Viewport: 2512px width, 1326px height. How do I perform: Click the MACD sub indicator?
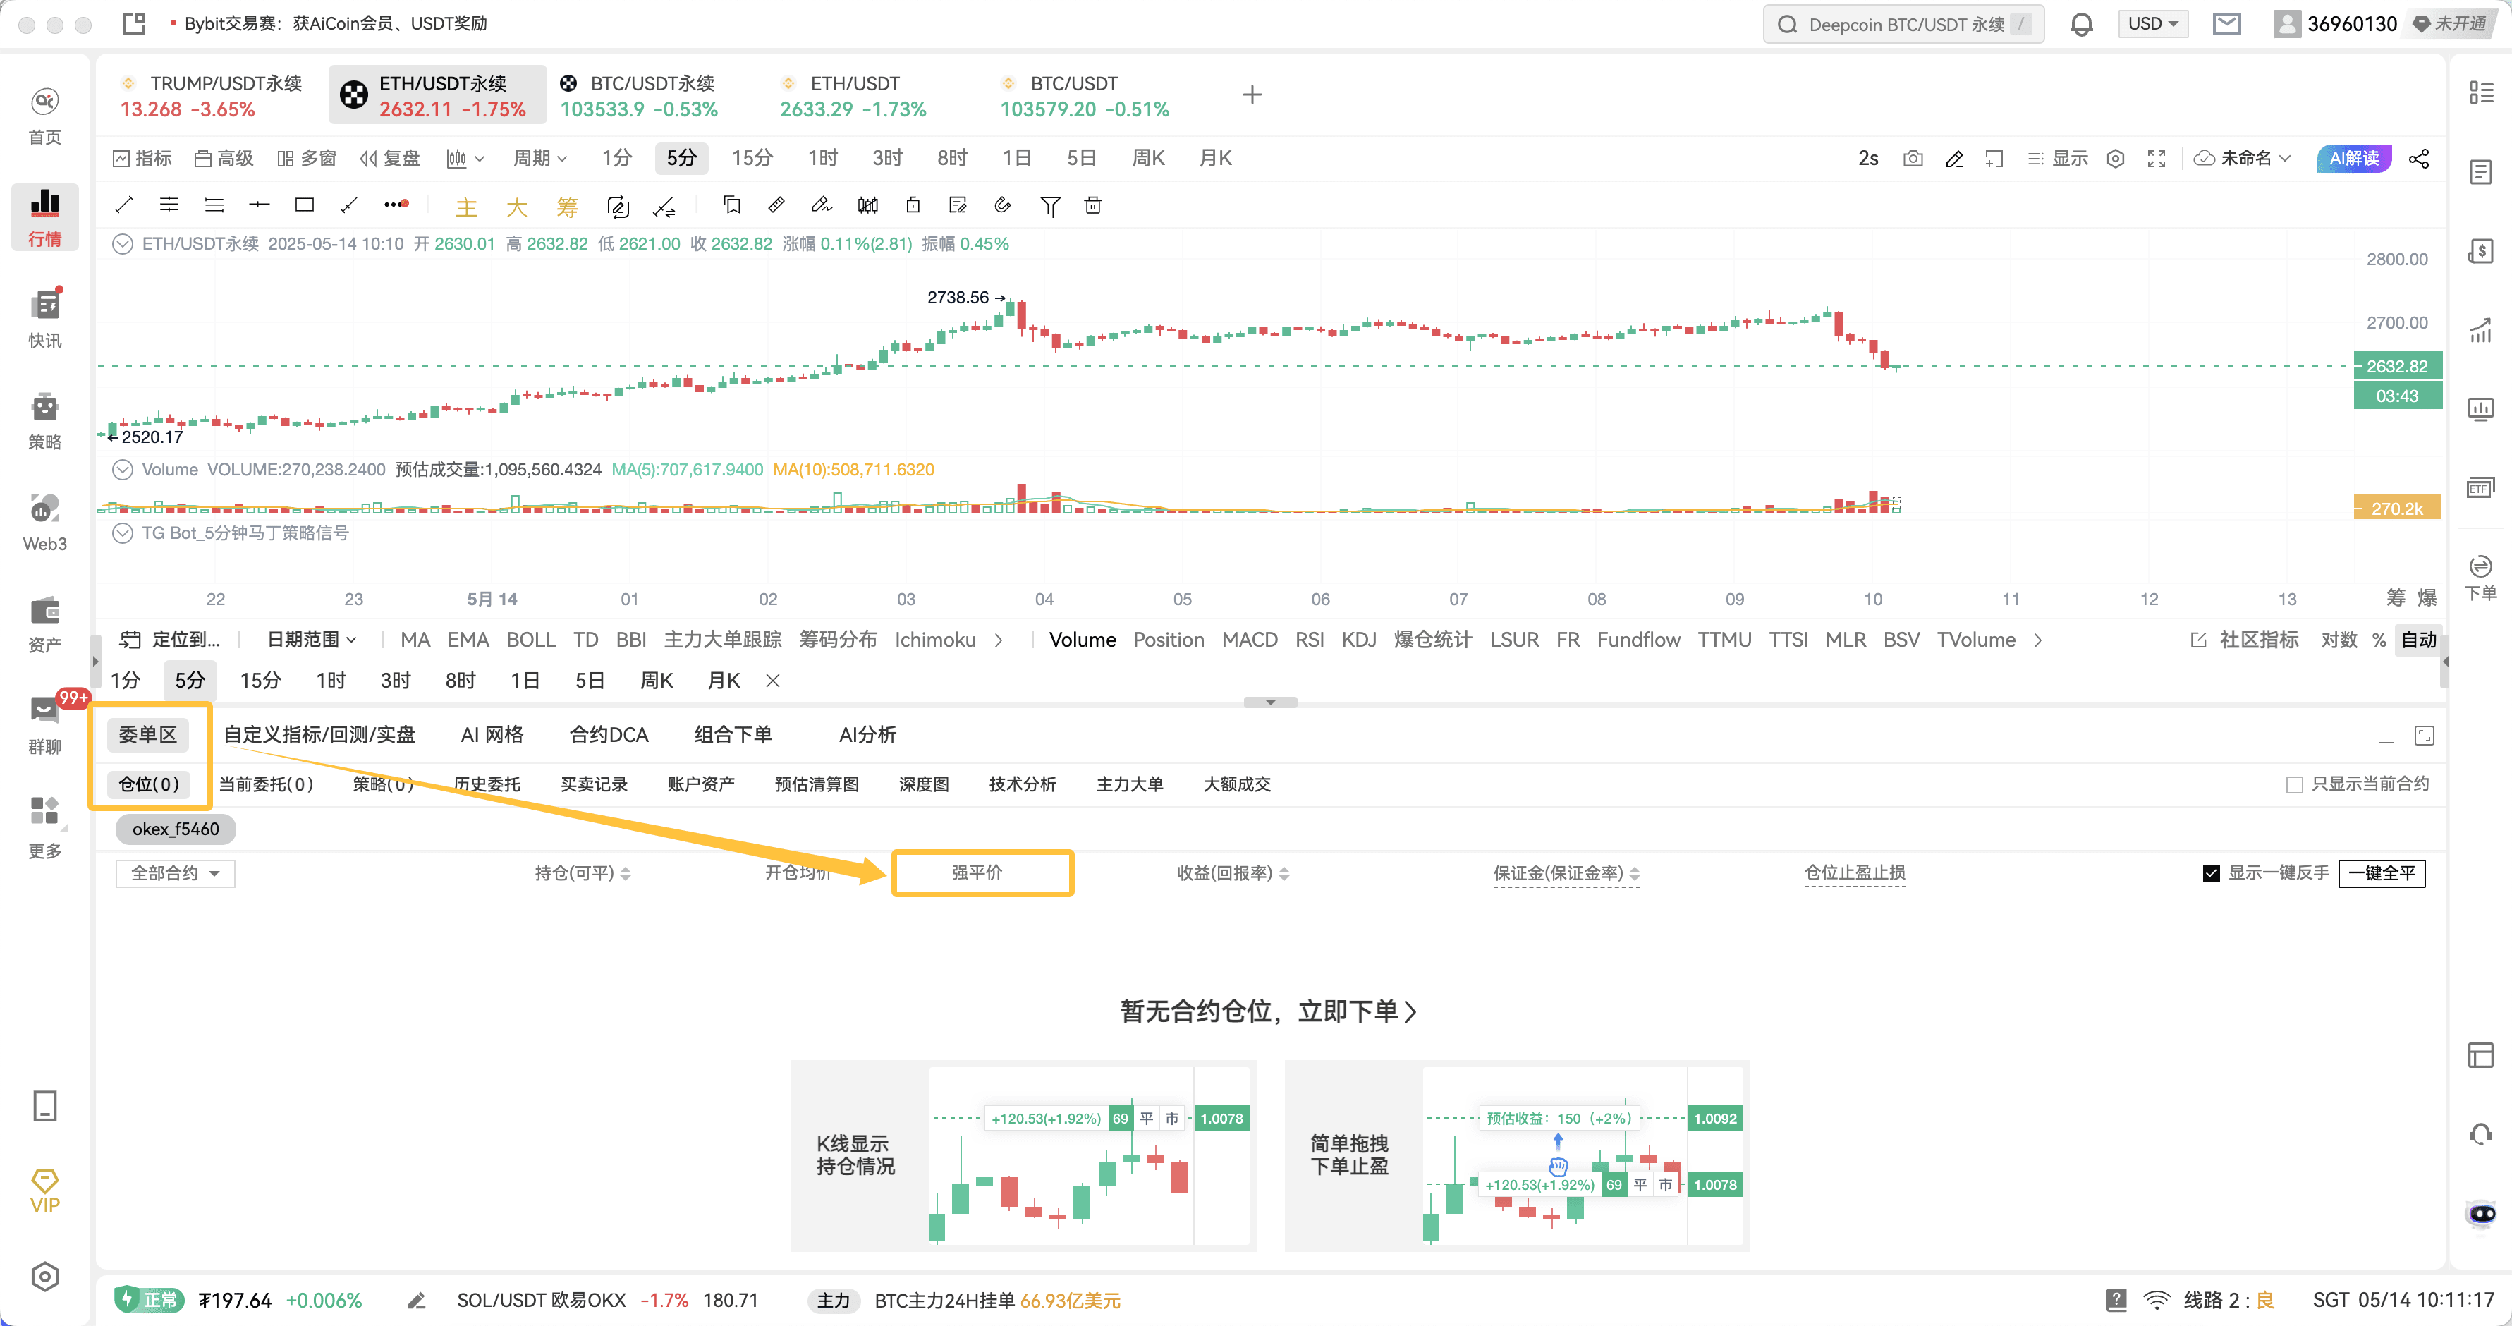point(1249,640)
